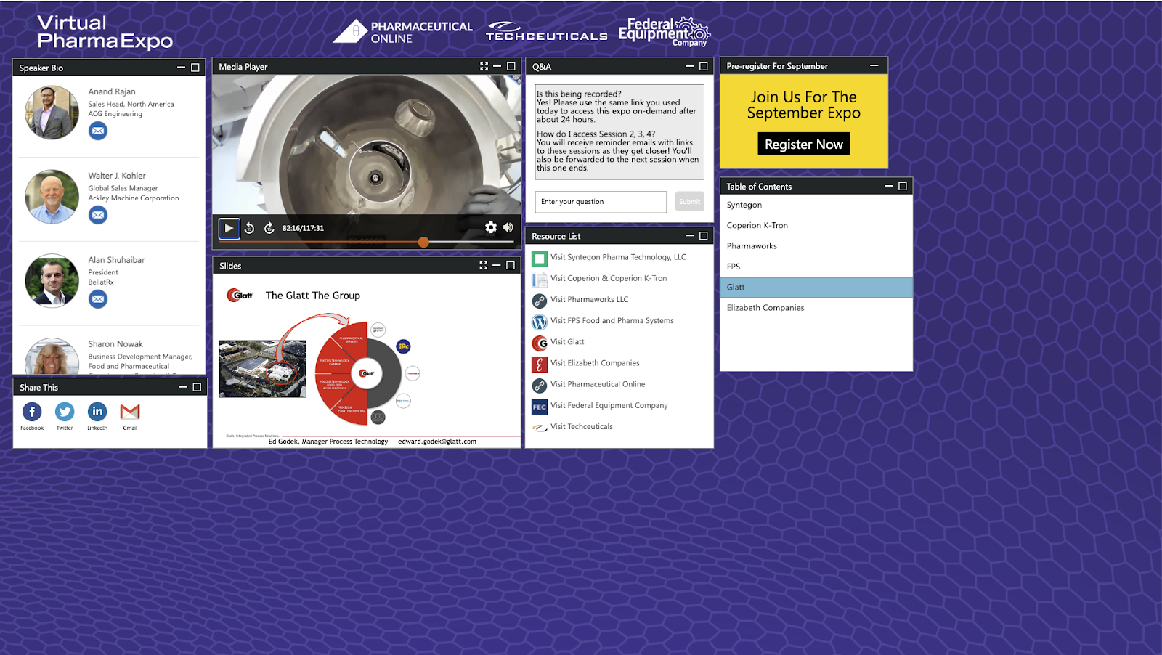Email Anand Rajan via envelope icon
Screen dimensions: 1162x655
pos(98,131)
